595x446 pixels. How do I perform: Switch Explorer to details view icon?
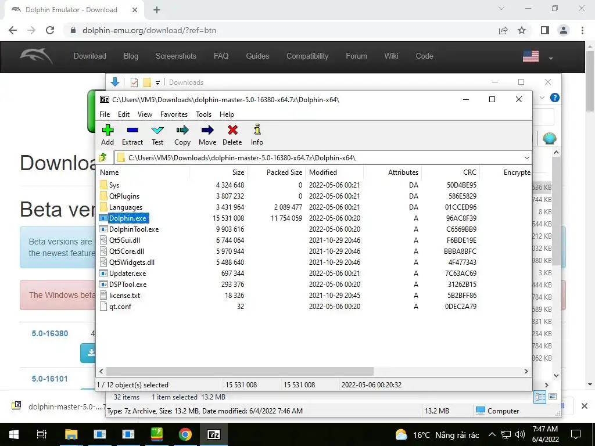pyautogui.click(x=540, y=397)
